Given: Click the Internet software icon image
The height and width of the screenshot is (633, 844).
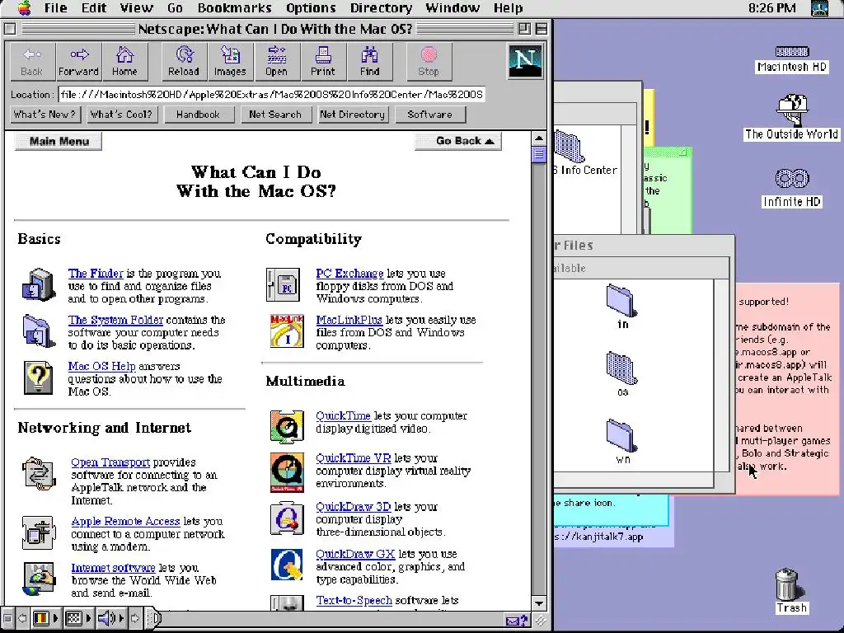Looking at the screenshot, I should tap(39, 579).
